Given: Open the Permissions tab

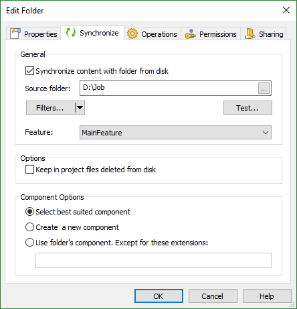Looking at the screenshot, I should 211,34.
